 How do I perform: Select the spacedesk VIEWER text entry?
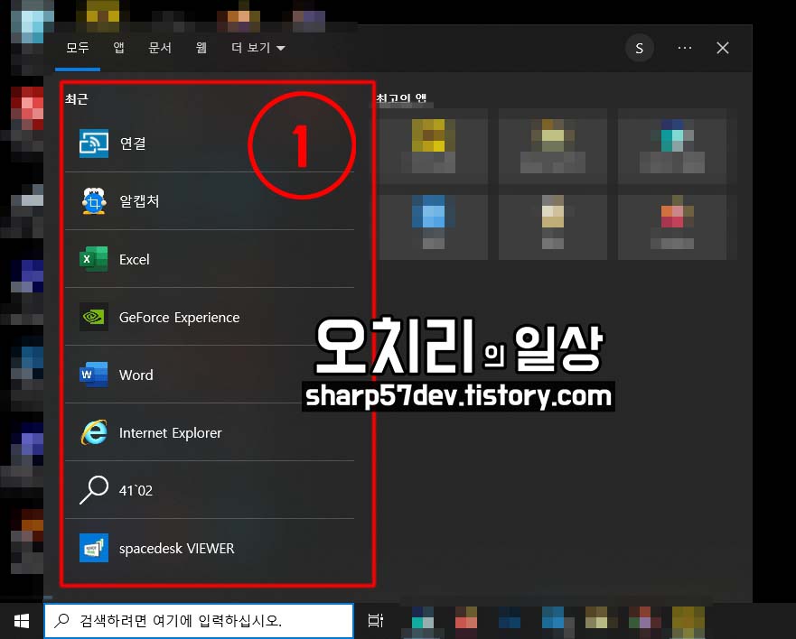(177, 548)
